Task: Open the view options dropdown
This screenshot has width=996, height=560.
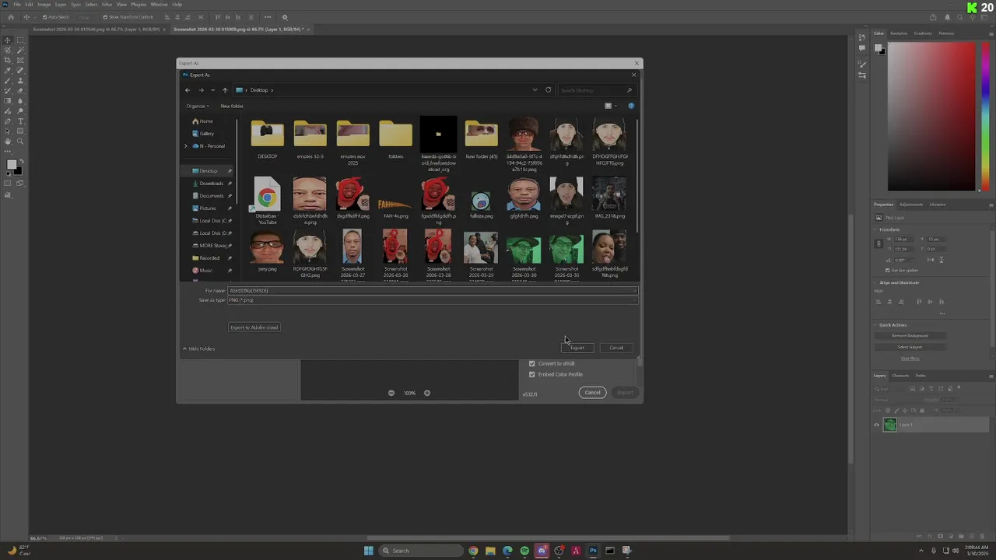Action: [615, 106]
